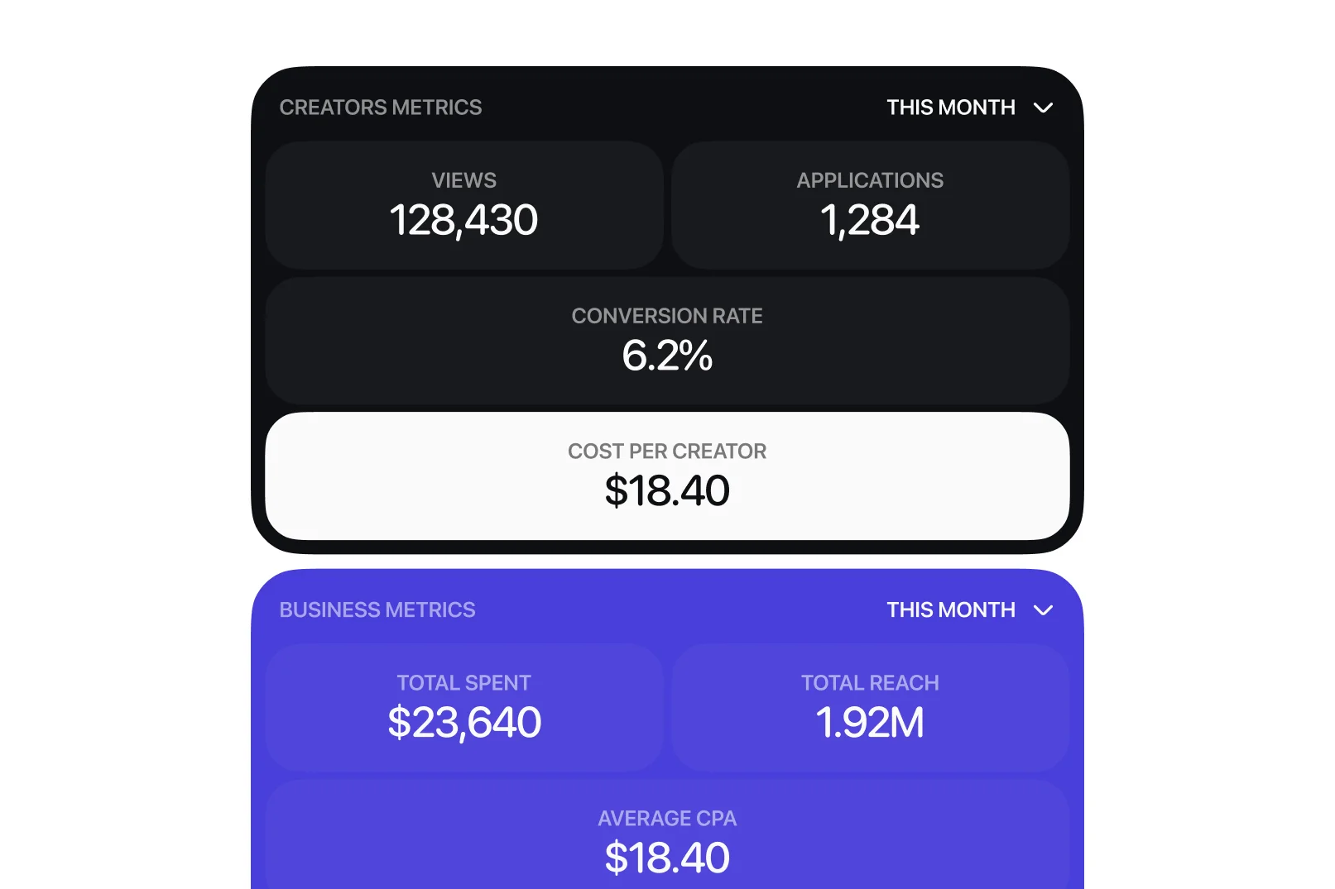Select the Average CPA label
Viewport: 1335px width, 889px height.
(667, 819)
